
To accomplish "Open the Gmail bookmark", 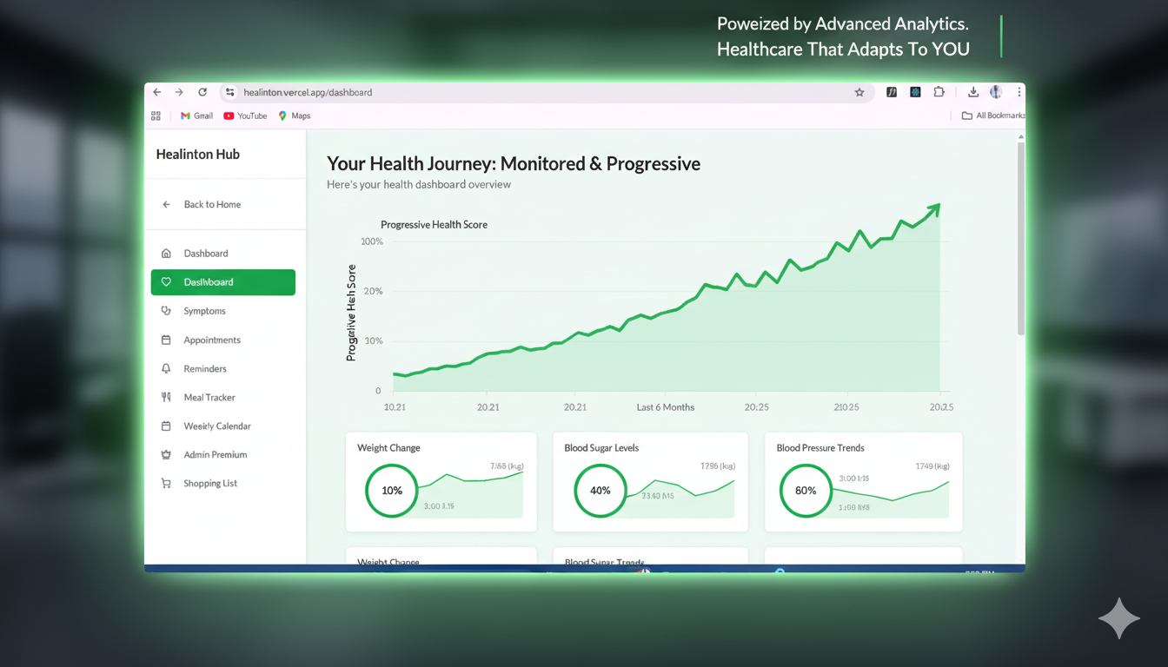I will click(196, 116).
